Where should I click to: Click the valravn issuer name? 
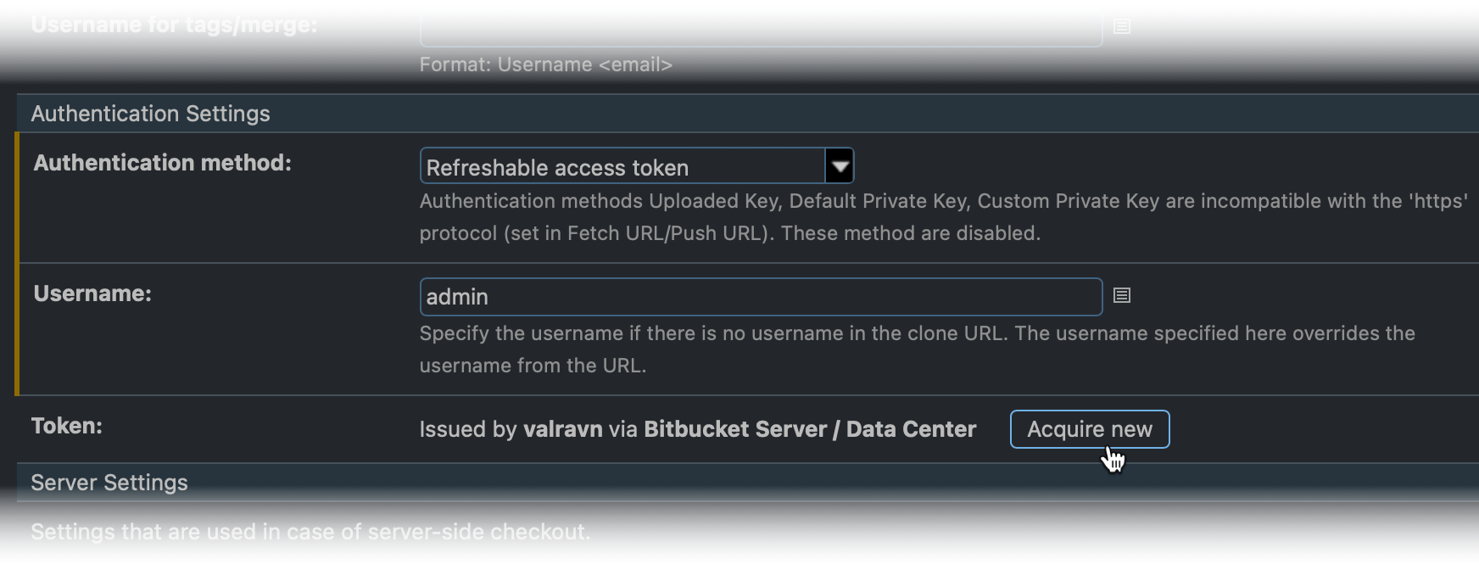click(562, 429)
